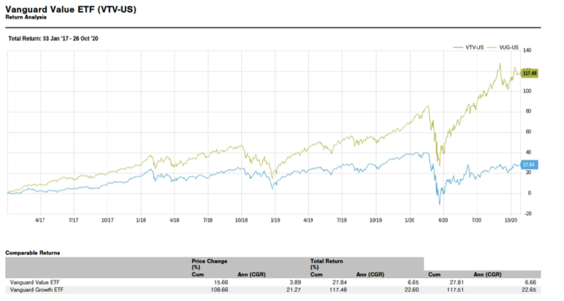Viewport: 564px width, 301px height.
Task: Click the Return Analysis subtitle
Action: click(x=26, y=17)
